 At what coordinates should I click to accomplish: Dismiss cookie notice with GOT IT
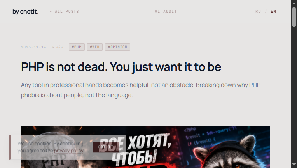coord(106,147)
